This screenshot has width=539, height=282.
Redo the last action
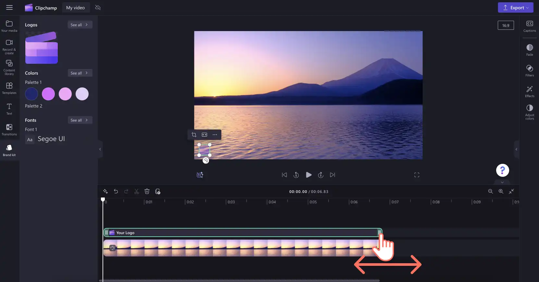coord(126,191)
